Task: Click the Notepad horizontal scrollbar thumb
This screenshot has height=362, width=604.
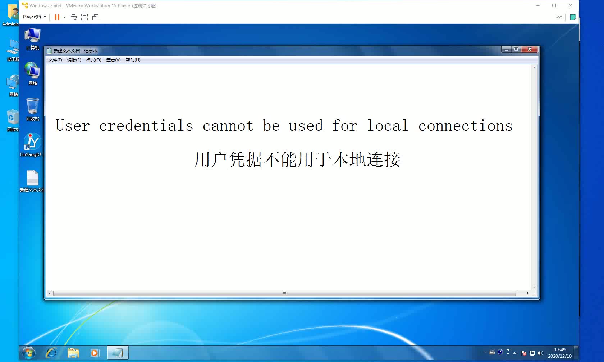Action: pyautogui.click(x=285, y=293)
